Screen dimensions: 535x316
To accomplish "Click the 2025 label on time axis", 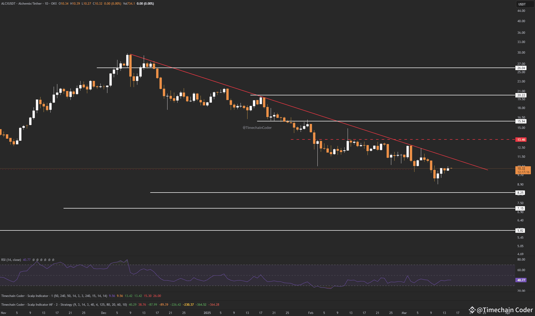I will click(207, 313).
